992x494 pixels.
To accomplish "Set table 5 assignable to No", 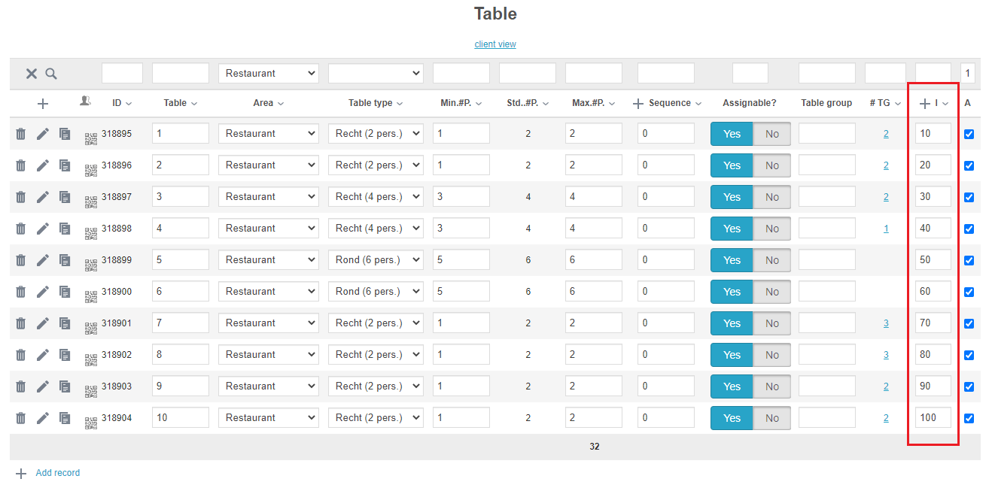I will (772, 260).
